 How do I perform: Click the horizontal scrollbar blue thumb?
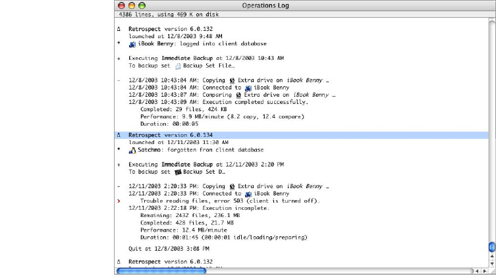(x=161, y=271)
